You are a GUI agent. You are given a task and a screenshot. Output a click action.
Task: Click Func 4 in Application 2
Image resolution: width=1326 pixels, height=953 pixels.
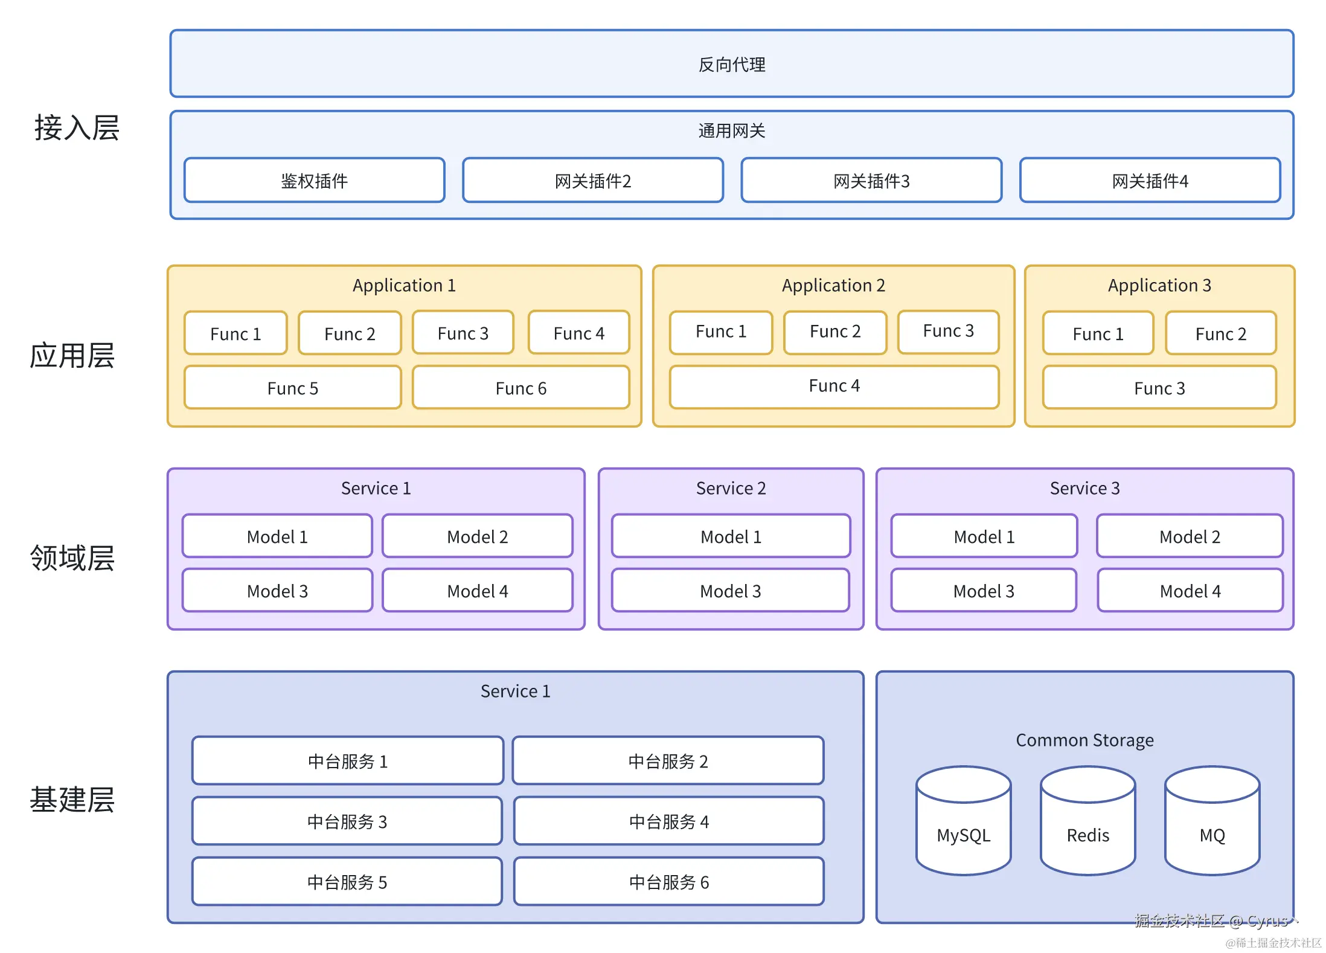pyautogui.click(x=834, y=386)
